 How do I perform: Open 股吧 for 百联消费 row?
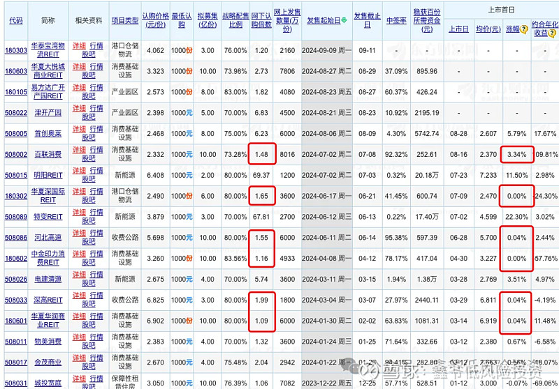tap(89, 158)
